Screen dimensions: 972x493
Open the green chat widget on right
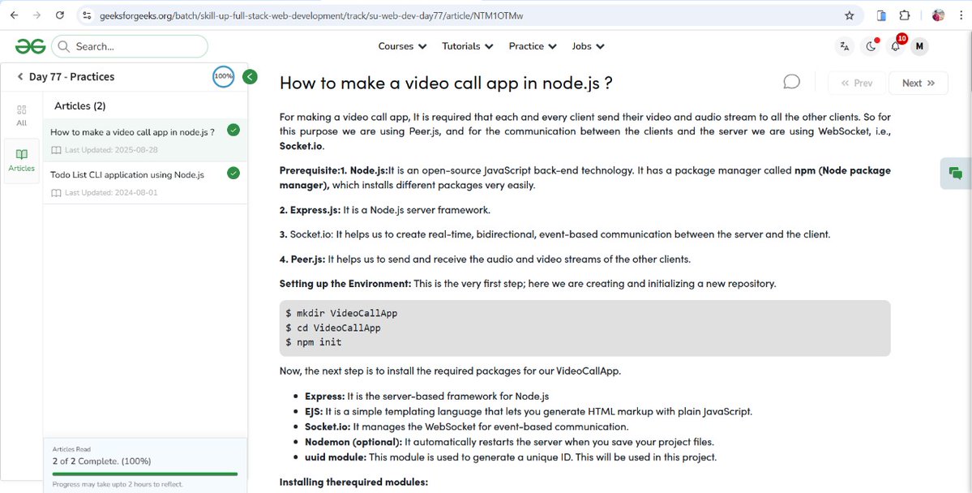(x=956, y=174)
